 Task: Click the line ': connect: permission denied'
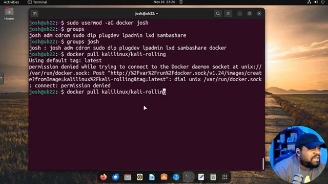70,85
